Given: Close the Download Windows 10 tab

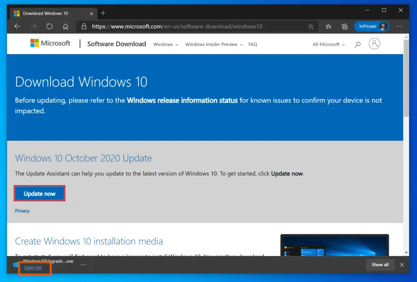Looking at the screenshot, I should [91, 13].
